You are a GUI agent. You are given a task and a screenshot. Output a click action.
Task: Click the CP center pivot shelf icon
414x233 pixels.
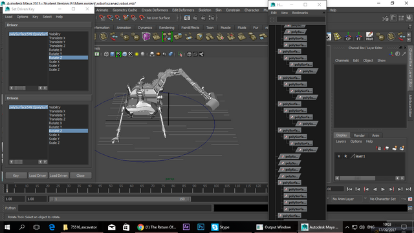348,36
